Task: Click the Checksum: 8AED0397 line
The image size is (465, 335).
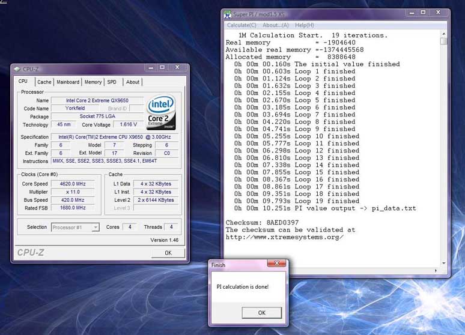Action: pyautogui.click(x=262, y=222)
